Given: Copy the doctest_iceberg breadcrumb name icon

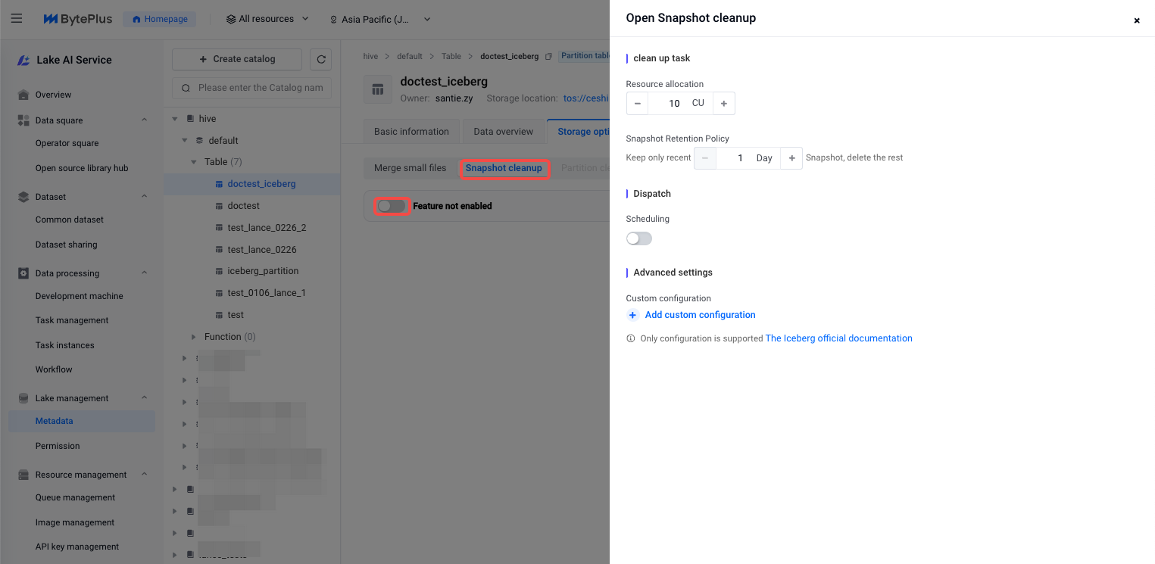Looking at the screenshot, I should click(x=549, y=57).
